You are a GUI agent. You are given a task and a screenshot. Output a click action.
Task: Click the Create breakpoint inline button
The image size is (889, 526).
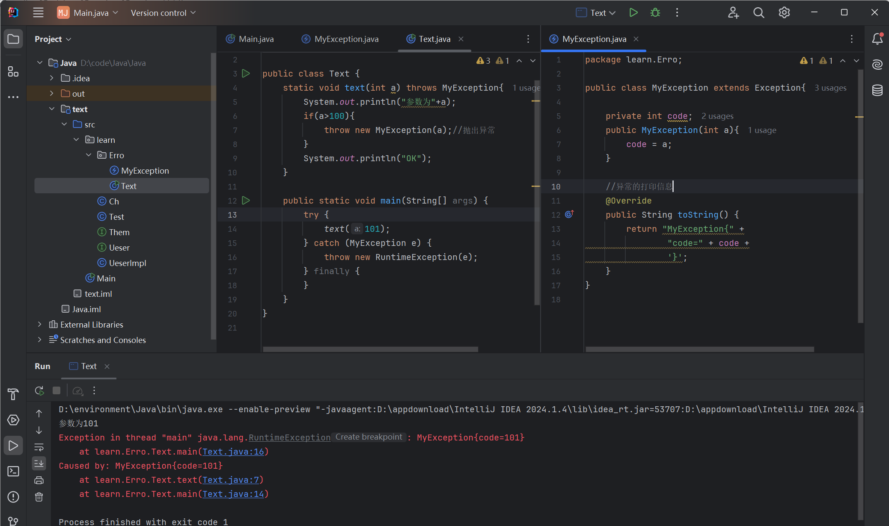tap(369, 437)
